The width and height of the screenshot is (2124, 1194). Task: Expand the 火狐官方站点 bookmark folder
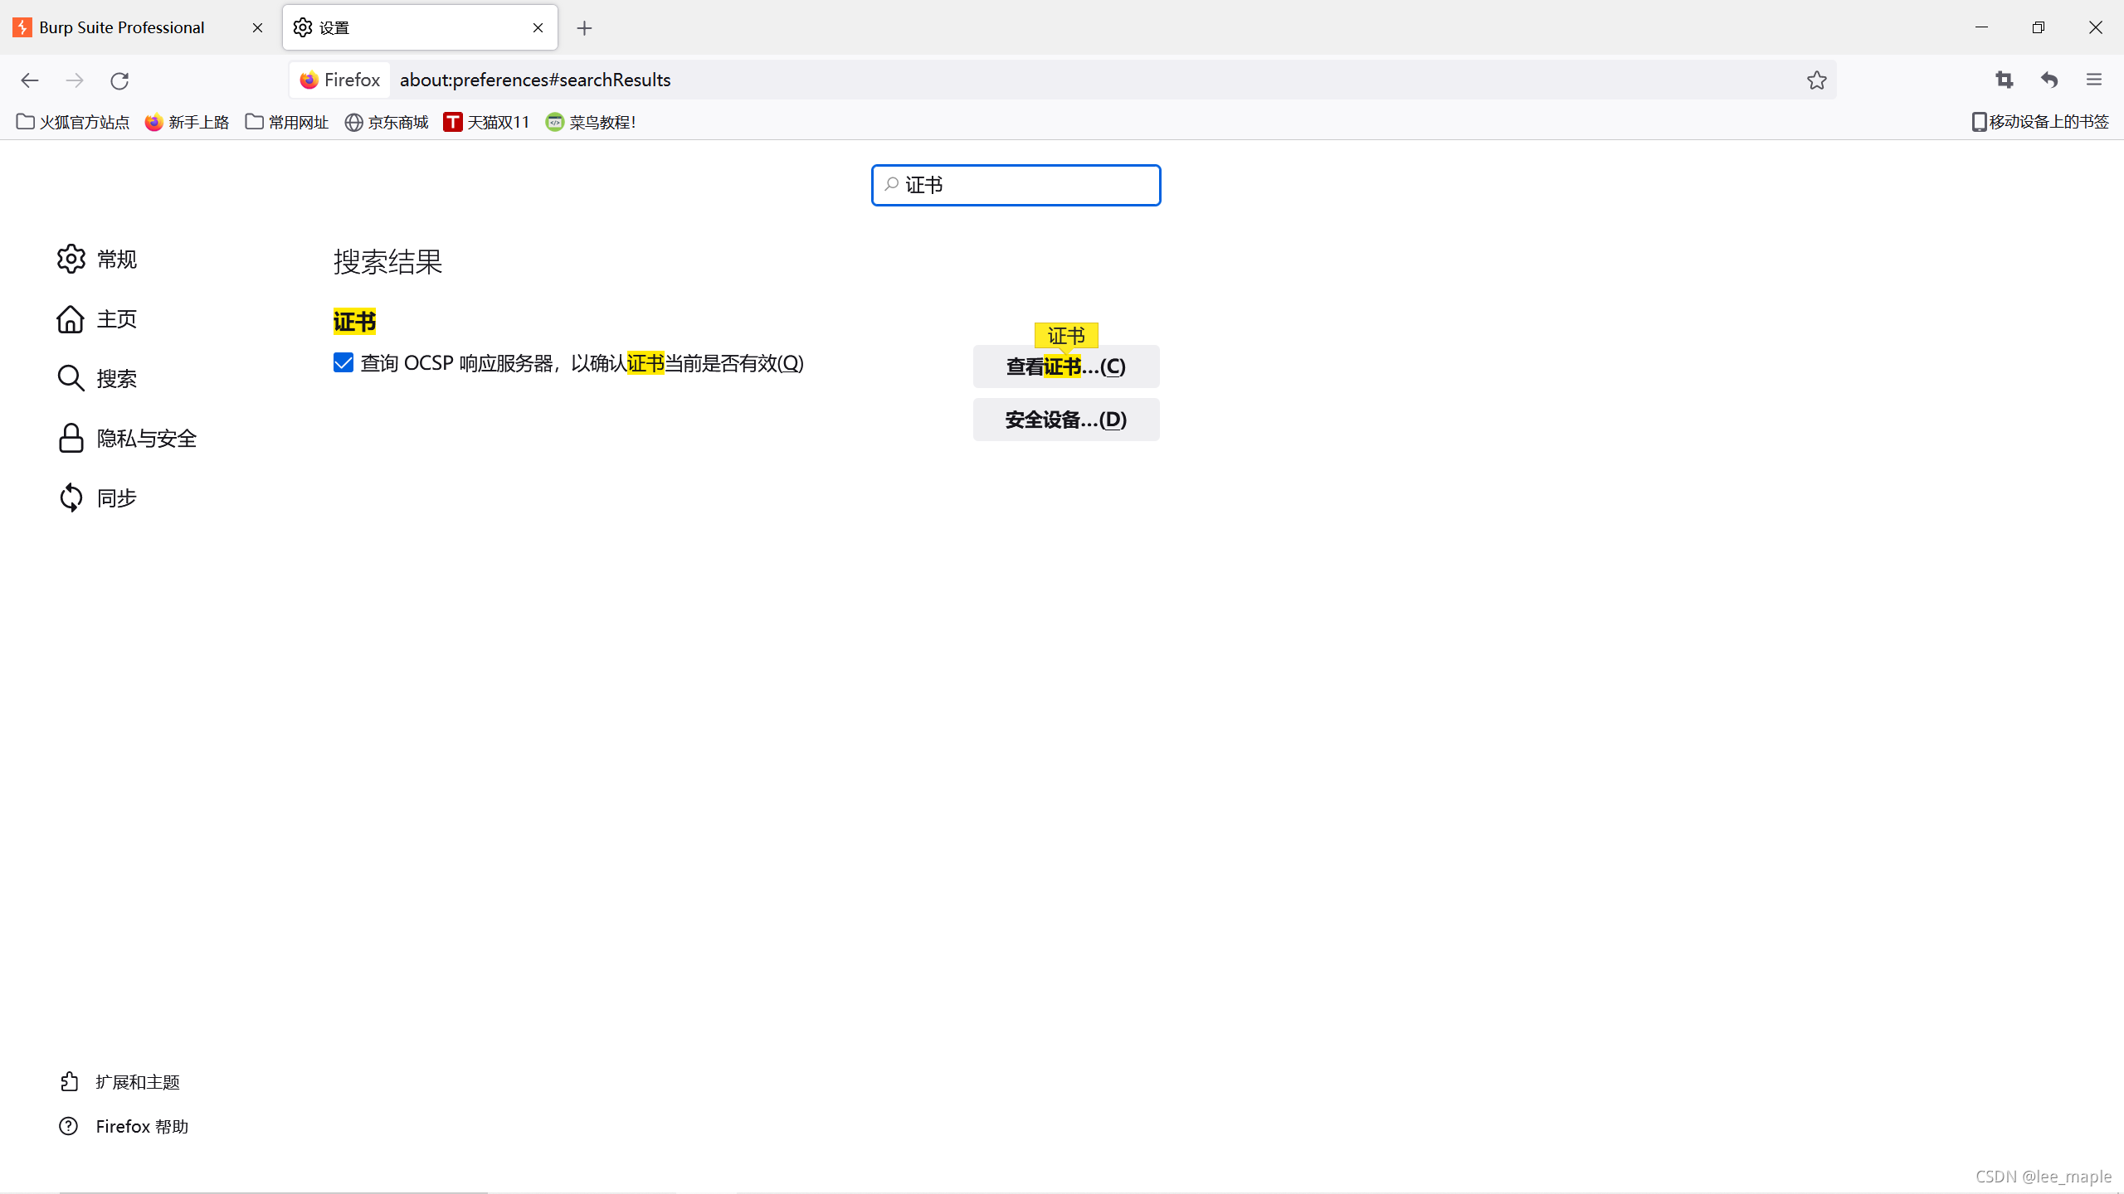coord(73,123)
